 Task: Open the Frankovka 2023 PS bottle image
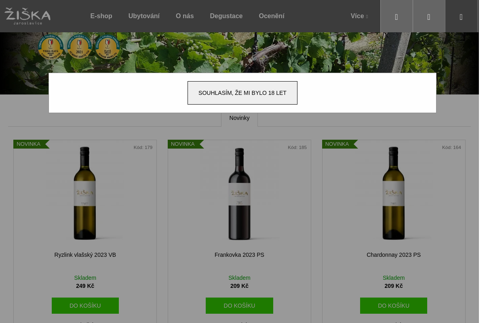[239, 193]
